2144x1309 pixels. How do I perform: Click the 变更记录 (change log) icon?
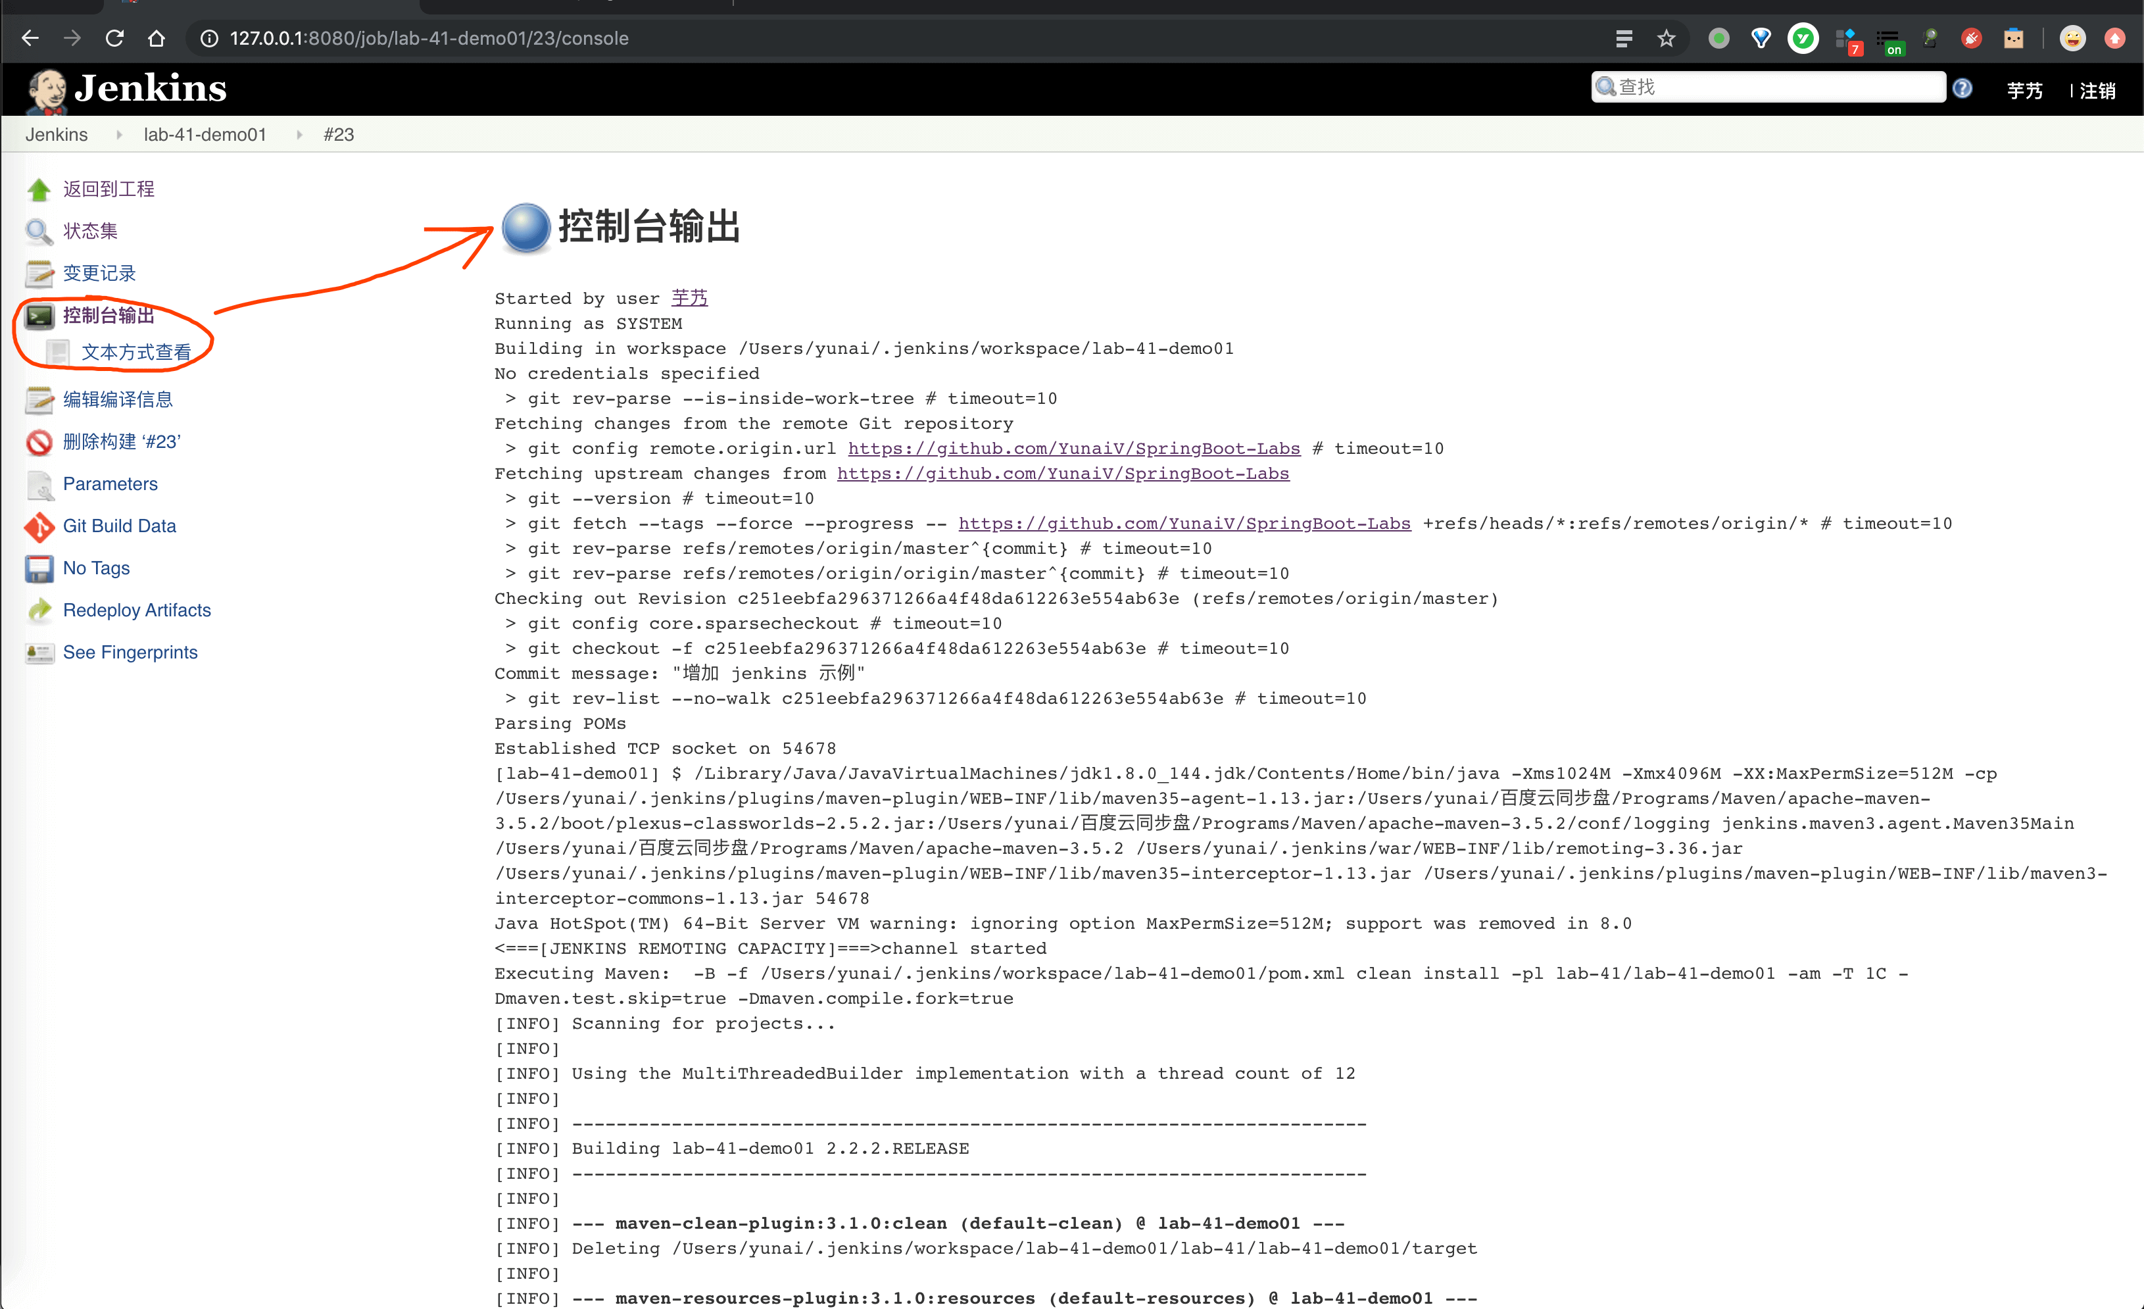[x=40, y=272]
